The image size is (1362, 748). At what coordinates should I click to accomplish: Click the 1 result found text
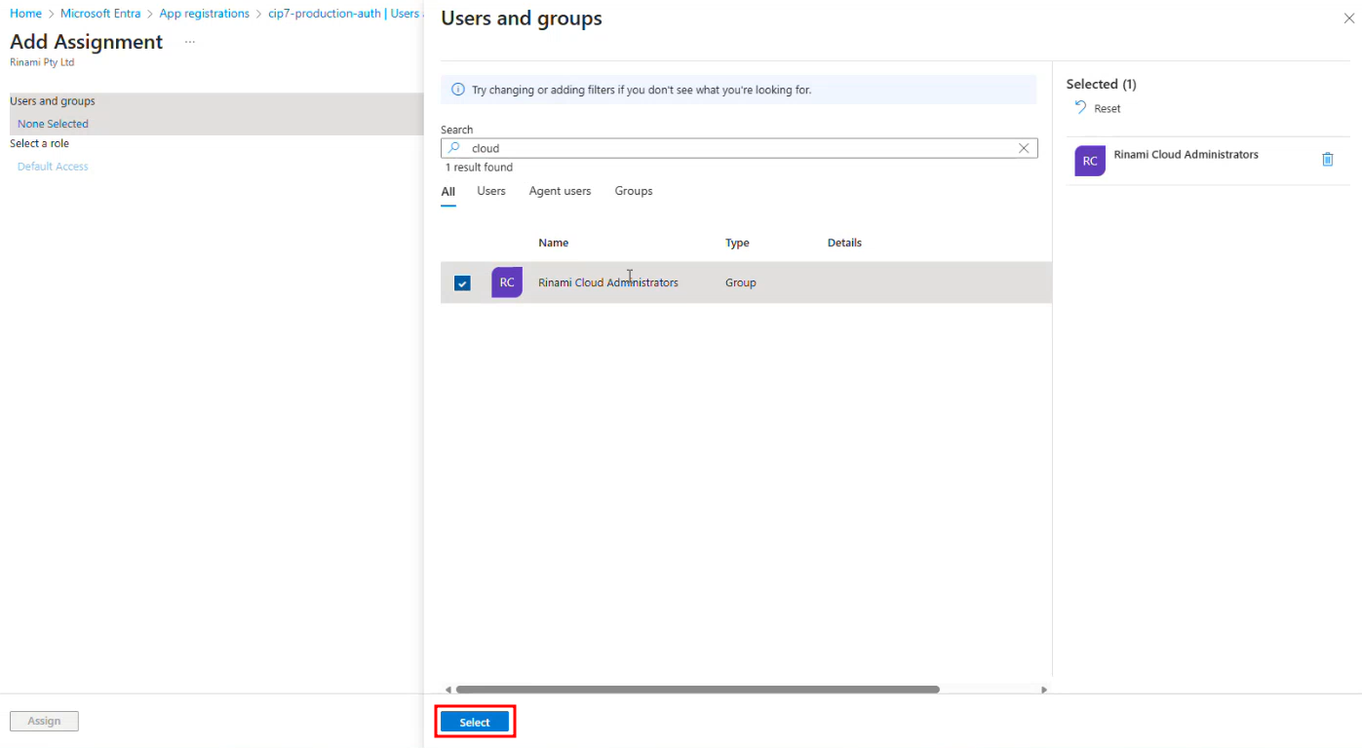point(479,168)
